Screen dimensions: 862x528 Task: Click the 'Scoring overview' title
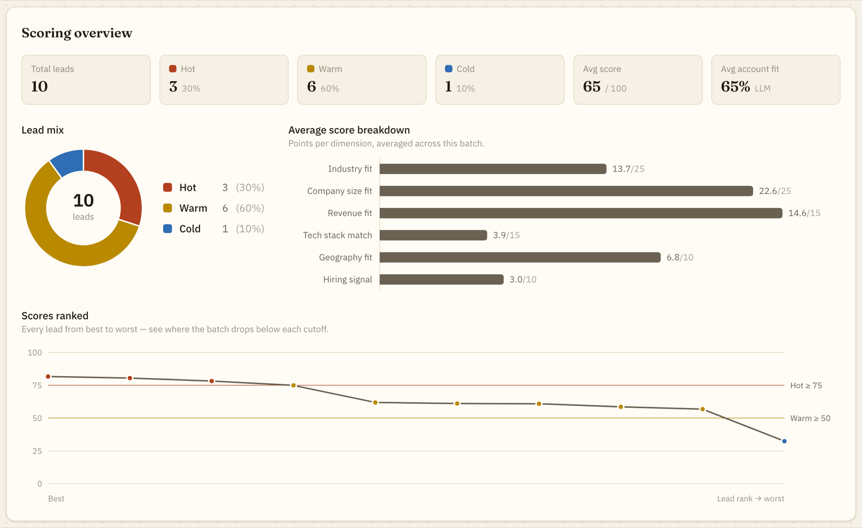(x=77, y=33)
